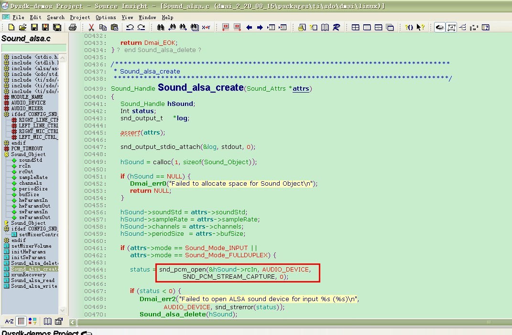Viewport: 512px width, 335px height.
Task: Jump to Sound_alsa_delete in symbol list
Action: (34, 263)
